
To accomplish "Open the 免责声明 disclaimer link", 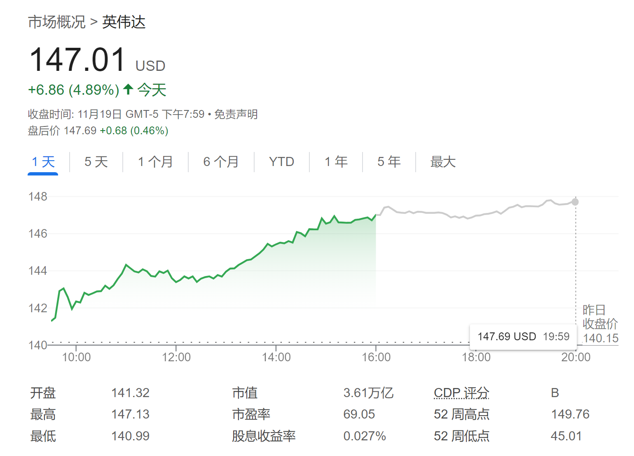I will (236, 114).
